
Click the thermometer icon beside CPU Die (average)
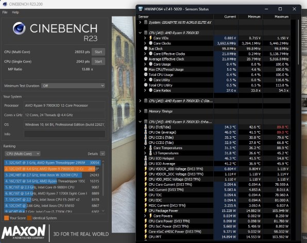(x=146, y=132)
